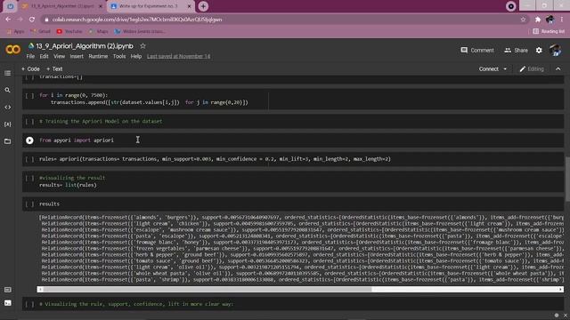Viewport: 570px width, 320px height.
Task: Open the browser extensions puzzle icon
Action: point(538,20)
